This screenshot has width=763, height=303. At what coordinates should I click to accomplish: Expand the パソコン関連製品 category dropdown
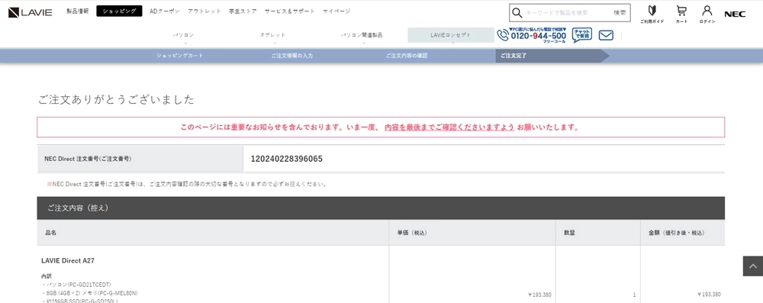pyautogui.click(x=362, y=36)
